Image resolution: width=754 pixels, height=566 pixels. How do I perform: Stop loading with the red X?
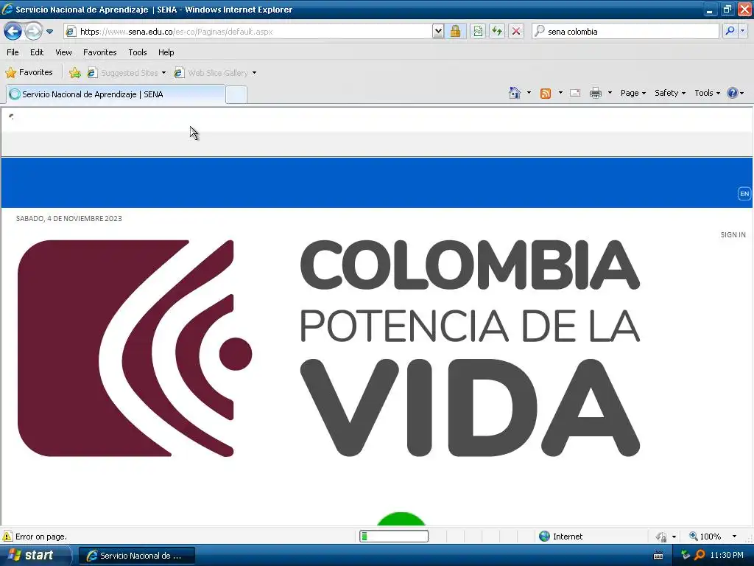(516, 32)
